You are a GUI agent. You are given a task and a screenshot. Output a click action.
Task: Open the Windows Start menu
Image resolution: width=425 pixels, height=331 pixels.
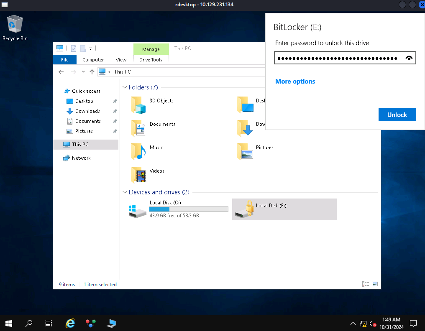9,323
